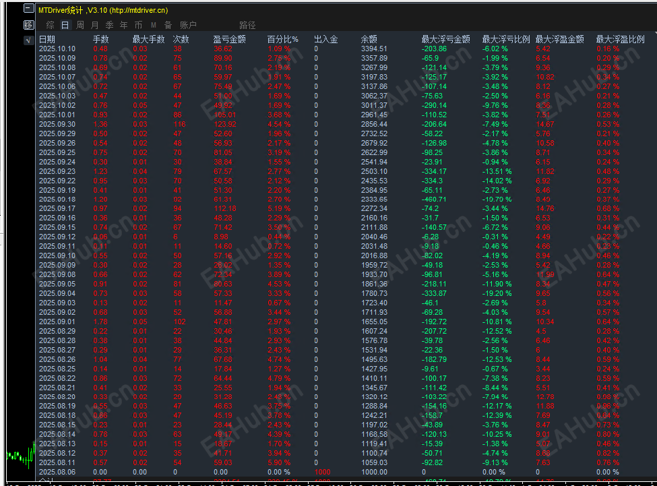657x486 pixels.
Task: Click trade count 102
Action: pos(179,322)
